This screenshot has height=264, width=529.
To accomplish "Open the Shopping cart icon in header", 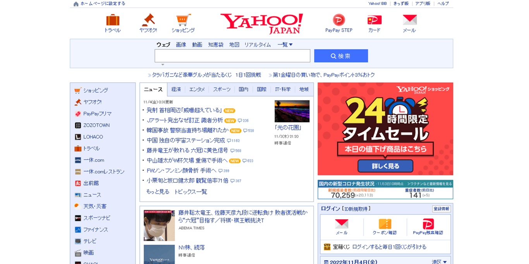I will click(x=183, y=20).
